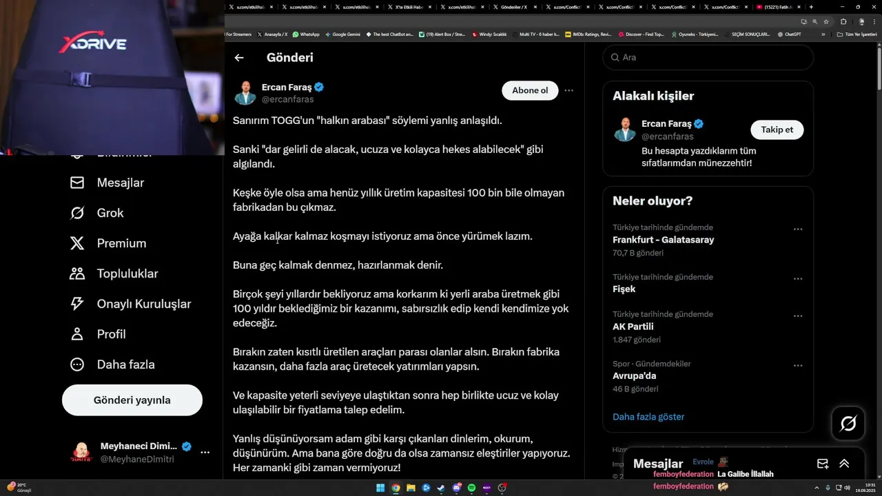The image size is (882, 496).
Task: Show hidden system tray icons chevron
Action: coord(817,488)
